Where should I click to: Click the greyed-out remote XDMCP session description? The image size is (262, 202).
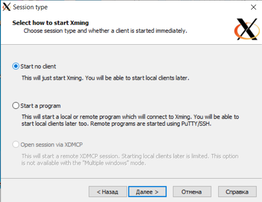[130, 160]
